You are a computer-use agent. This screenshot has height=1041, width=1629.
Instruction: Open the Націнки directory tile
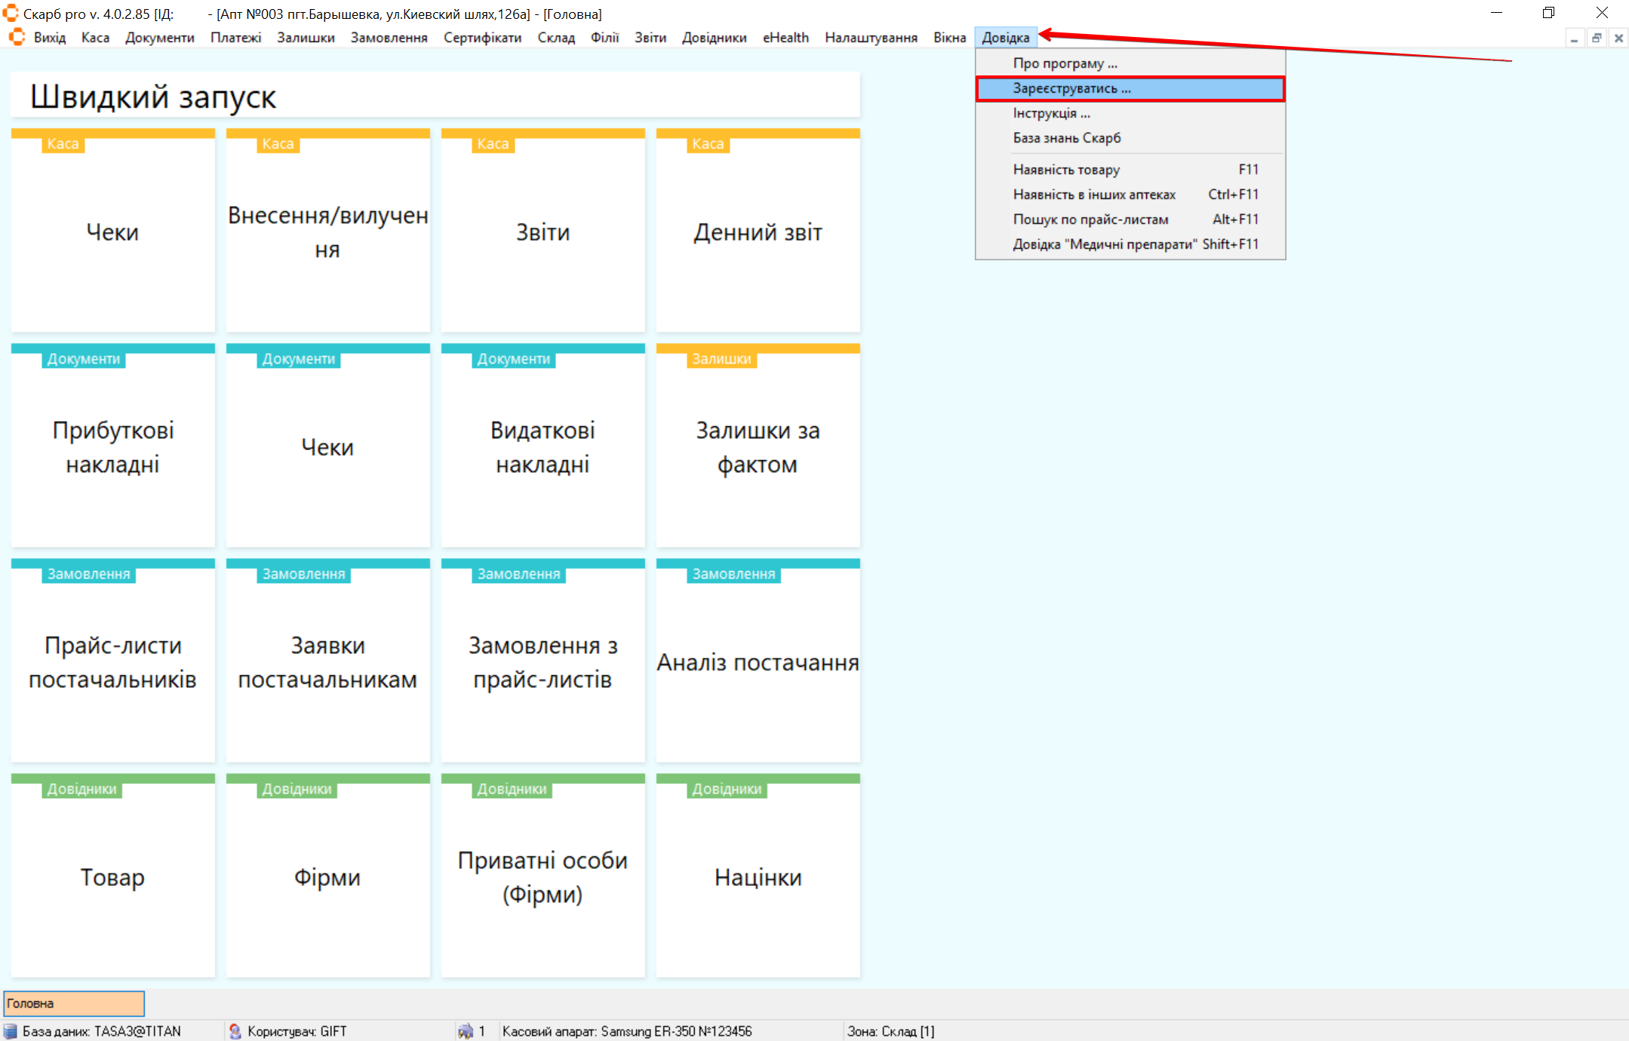coord(758,877)
